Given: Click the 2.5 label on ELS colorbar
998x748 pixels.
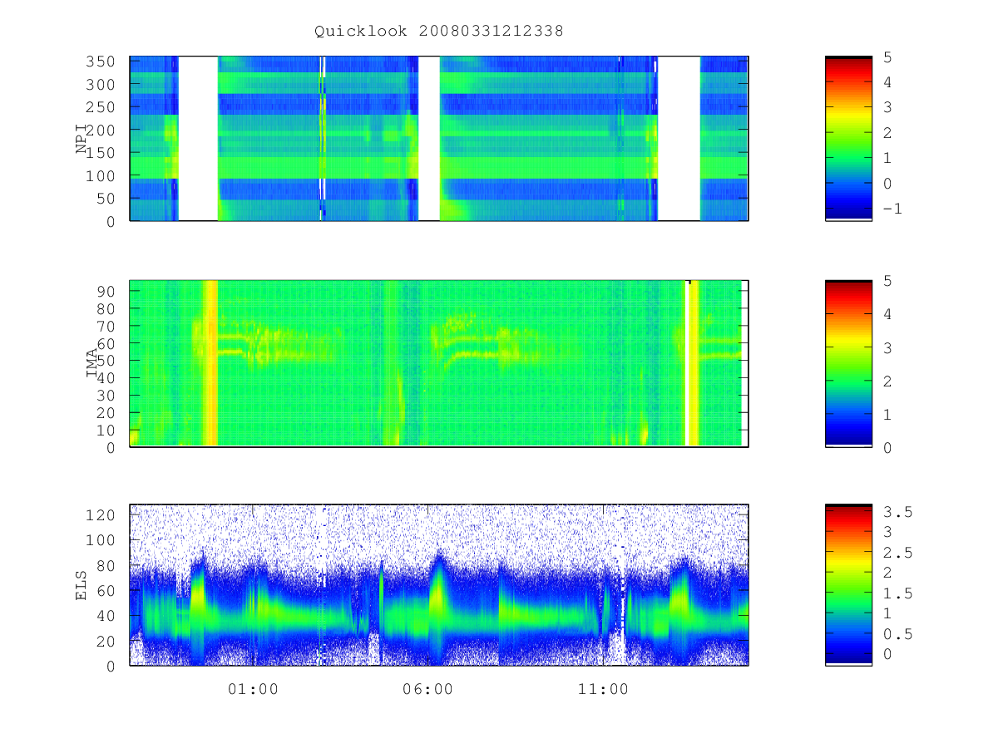Looking at the screenshot, I should tap(897, 553).
